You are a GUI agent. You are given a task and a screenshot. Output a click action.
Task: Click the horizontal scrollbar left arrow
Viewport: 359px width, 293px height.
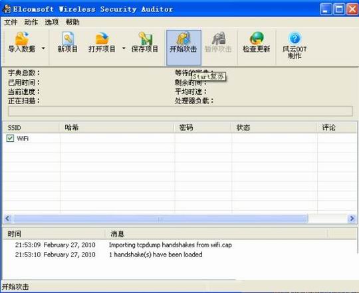pos(7,219)
